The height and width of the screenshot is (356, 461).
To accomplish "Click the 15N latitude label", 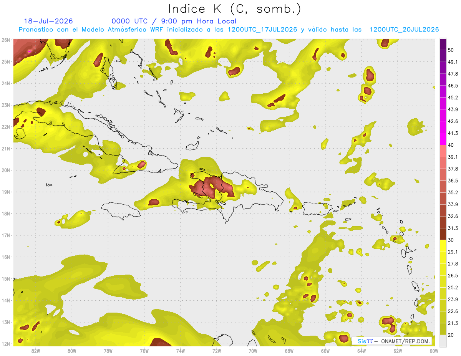I will pyautogui.click(x=5, y=278).
